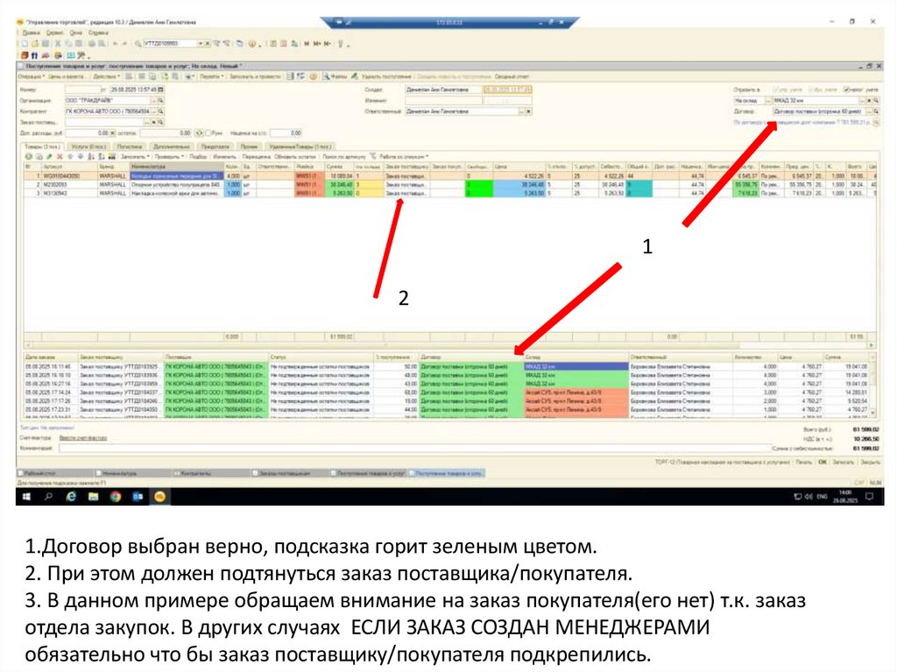Image resolution: width=897 pixels, height=672 pixels.
Task: Click the new document toolbar icon
Action: [25, 44]
